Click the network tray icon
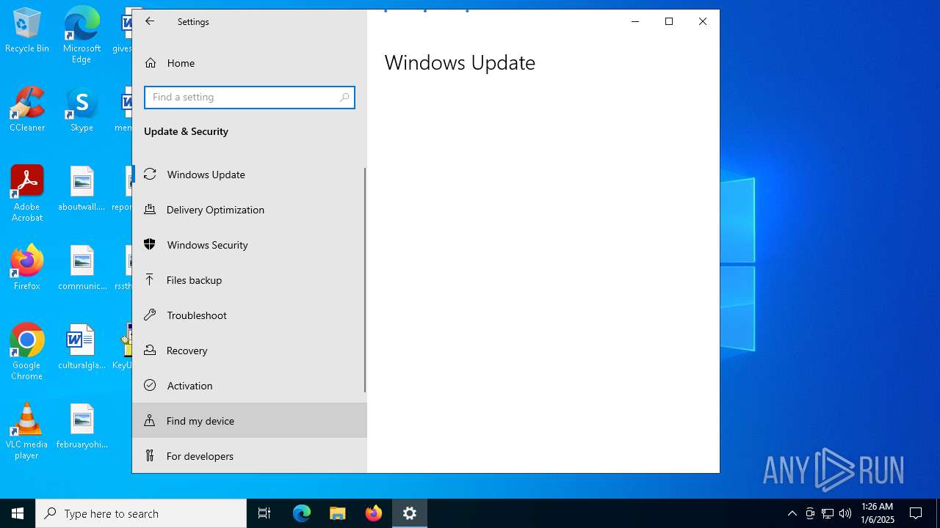The height and width of the screenshot is (528, 940). 828,513
